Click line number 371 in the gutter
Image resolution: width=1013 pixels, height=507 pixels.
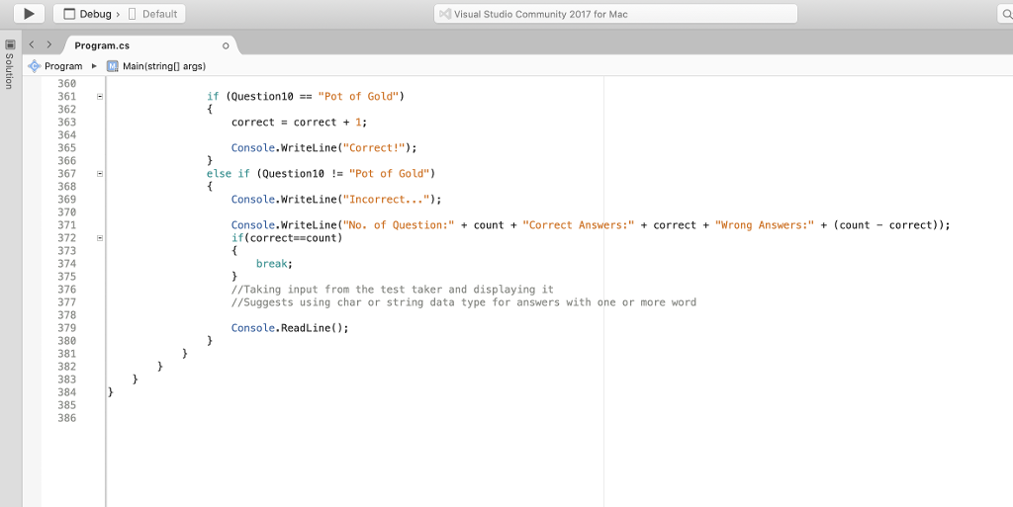coord(66,225)
